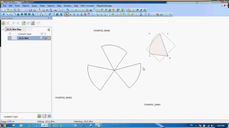
Task: Click the green Add Layer plus button
Action: point(3,23)
